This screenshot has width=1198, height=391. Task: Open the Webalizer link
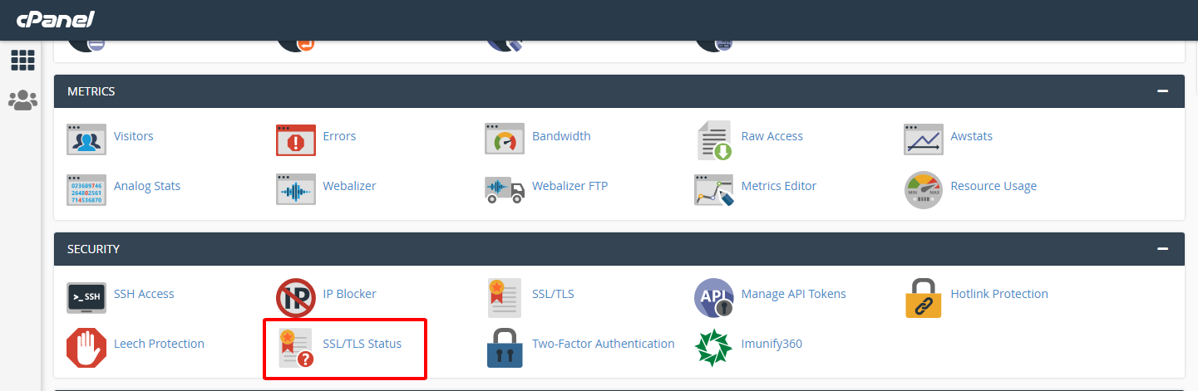tap(350, 186)
